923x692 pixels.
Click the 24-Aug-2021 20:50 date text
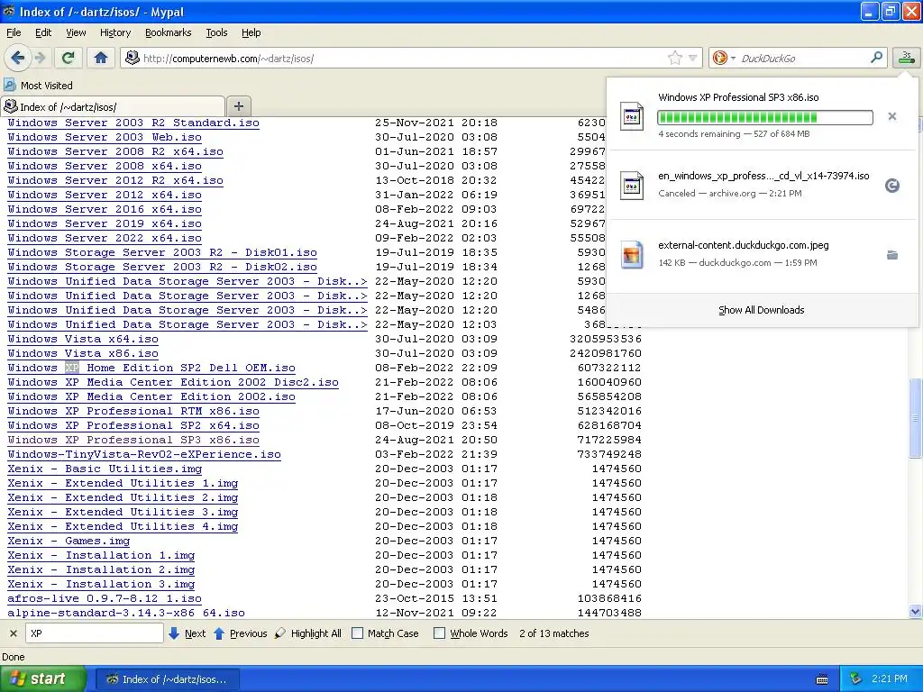coord(436,440)
